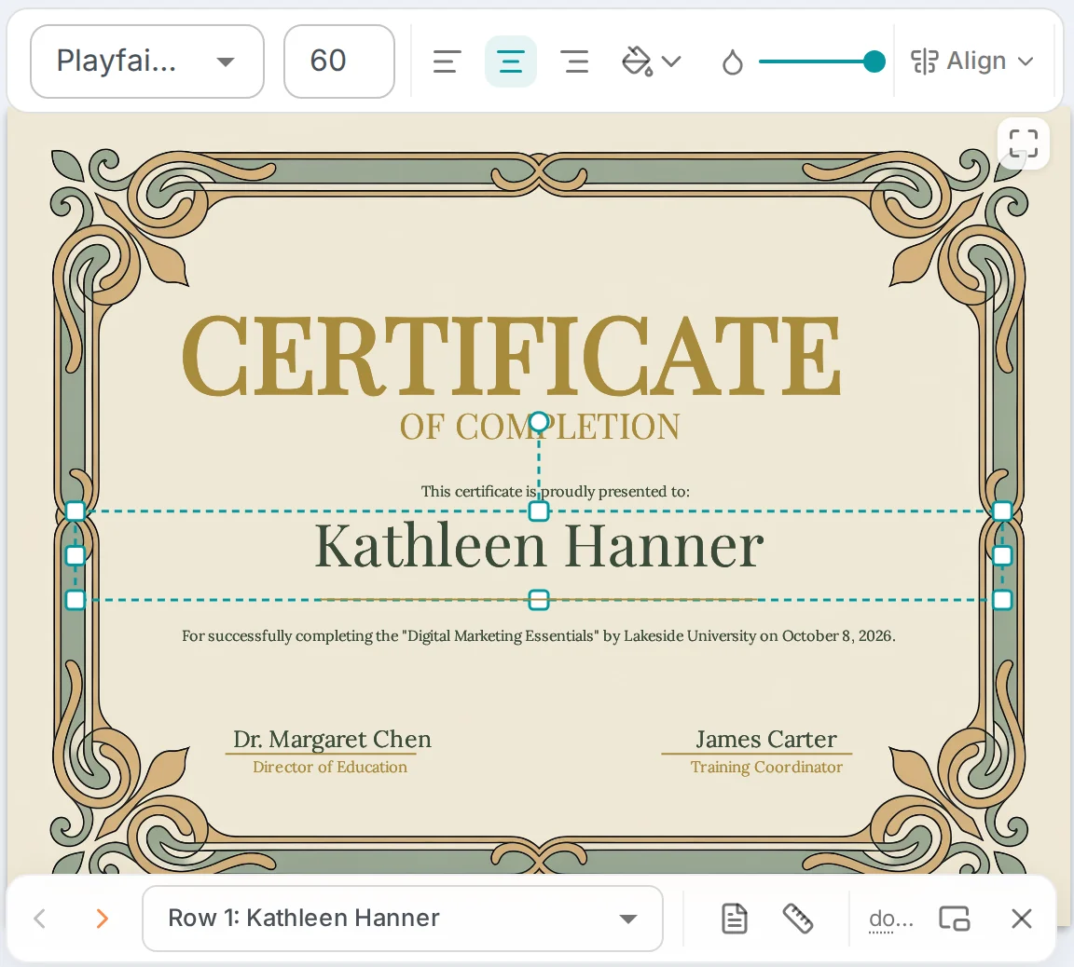Select the Dr. Margaret Chen signature name
This screenshot has width=1074, height=967.
(332, 739)
